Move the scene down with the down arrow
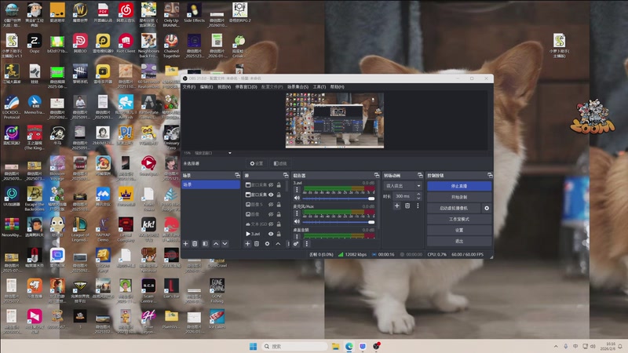 [225, 244]
